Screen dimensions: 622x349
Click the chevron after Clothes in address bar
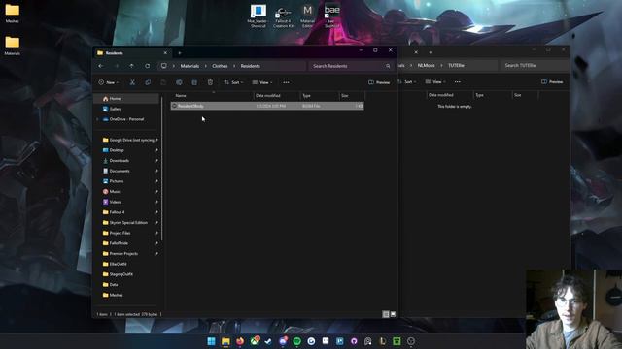pos(234,66)
